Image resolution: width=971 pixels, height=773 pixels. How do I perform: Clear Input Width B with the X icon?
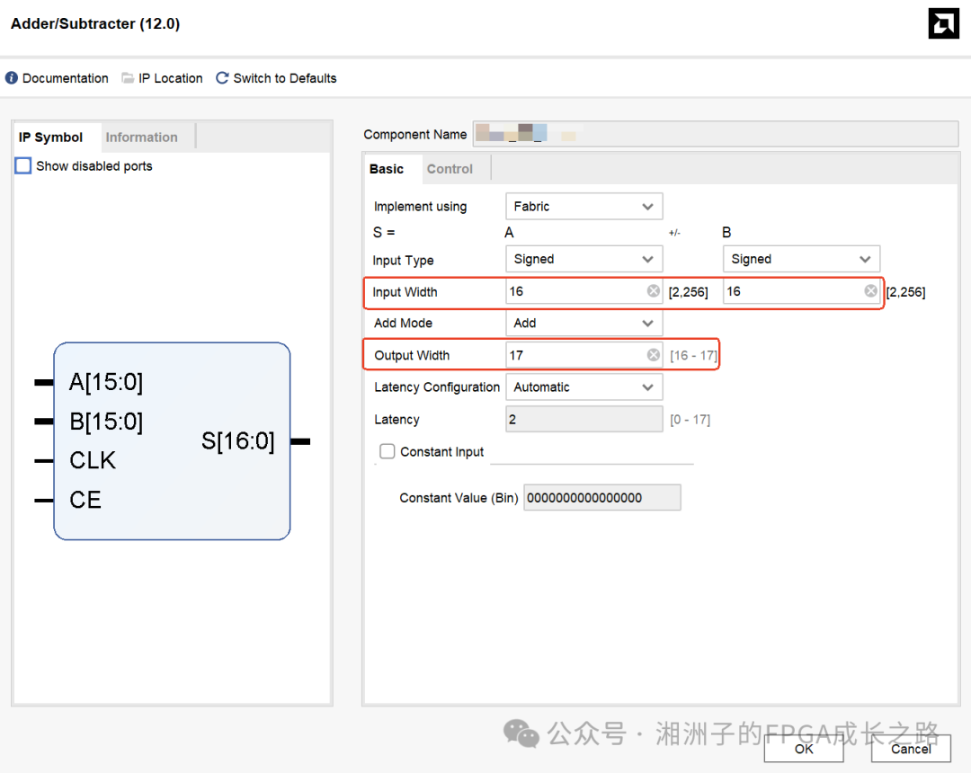(870, 291)
